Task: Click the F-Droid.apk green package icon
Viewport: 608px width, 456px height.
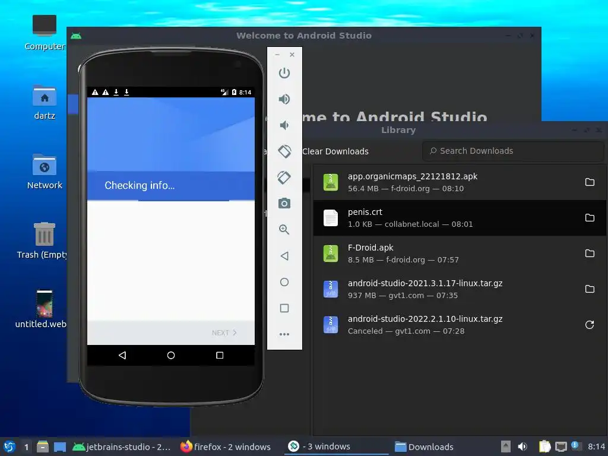Action: click(331, 254)
